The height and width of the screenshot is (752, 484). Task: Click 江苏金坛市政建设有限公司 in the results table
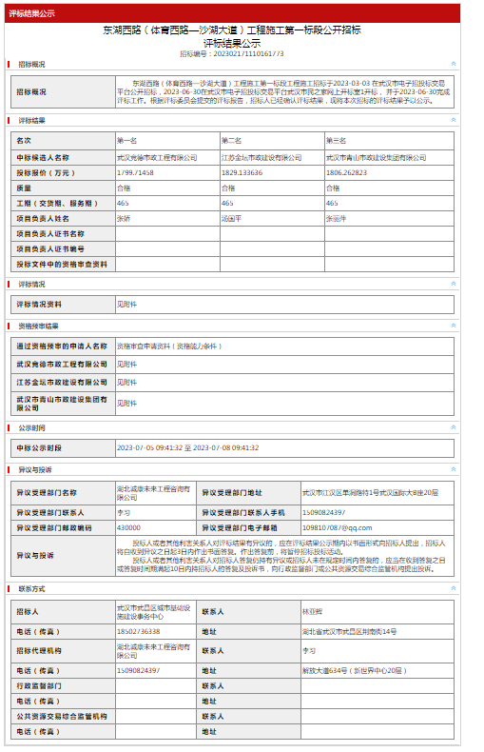pos(261,157)
